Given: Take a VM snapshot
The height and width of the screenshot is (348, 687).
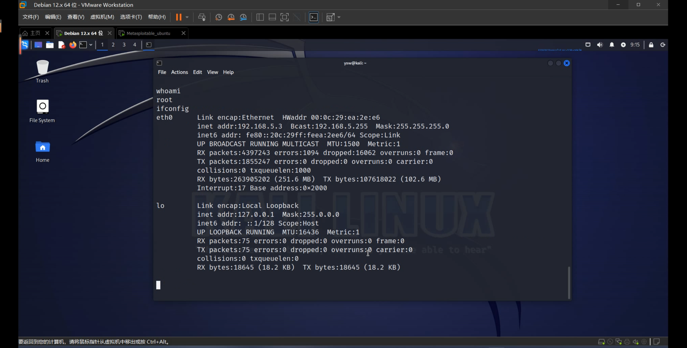Looking at the screenshot, I should tap(218, 17).
